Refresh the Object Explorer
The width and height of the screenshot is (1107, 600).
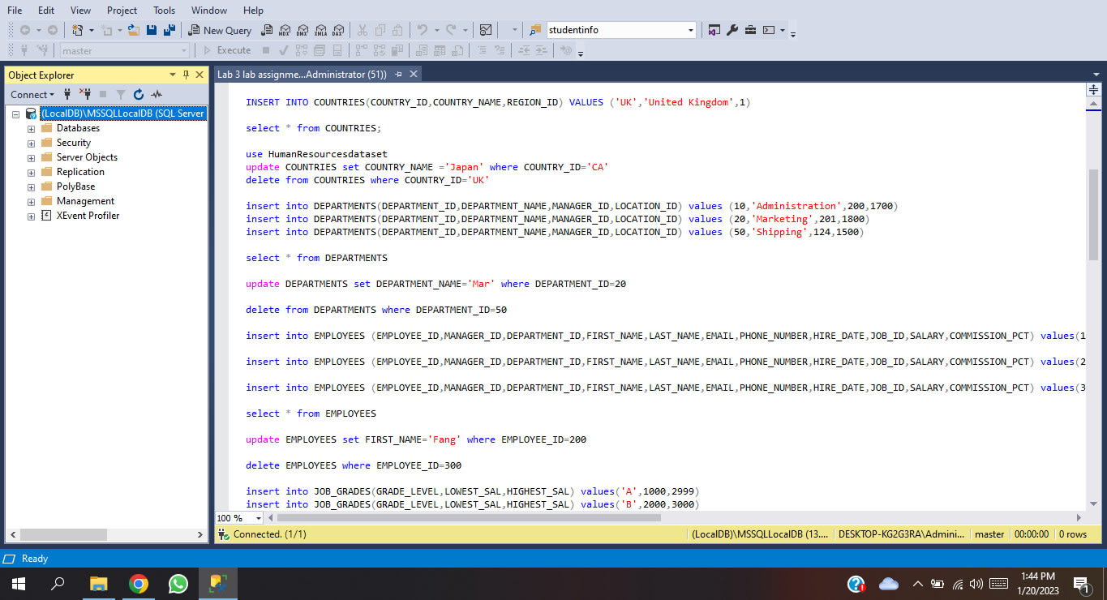click(x=137, y=94)
